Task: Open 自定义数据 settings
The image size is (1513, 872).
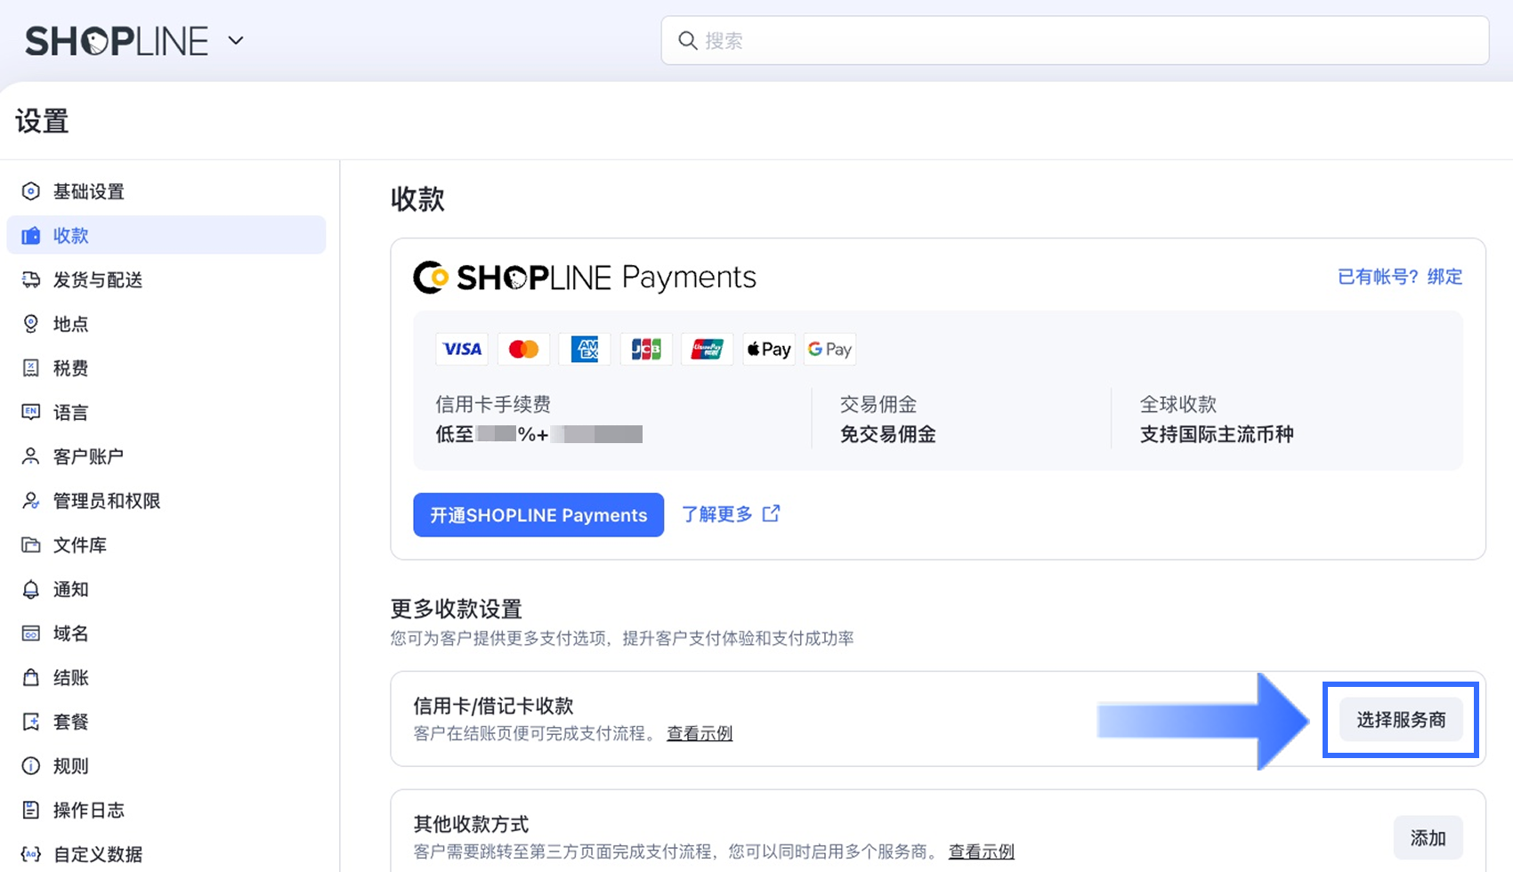Action: pyautogui.click(x=166, y=854)
